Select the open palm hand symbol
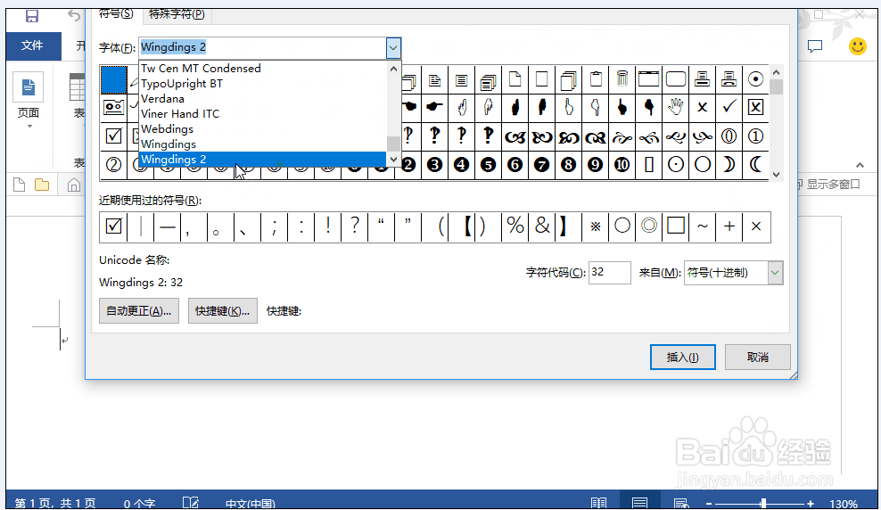The width and height of the screenshot is (881, 510). point(675,107)
